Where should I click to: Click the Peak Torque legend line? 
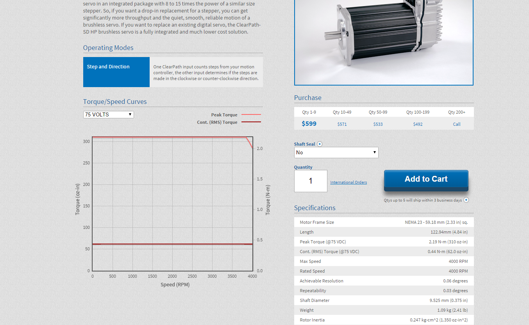251,115
